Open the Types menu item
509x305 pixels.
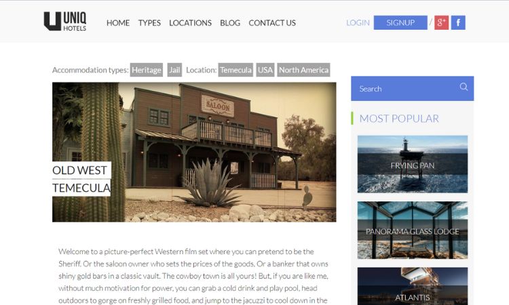tap(149, 23)
